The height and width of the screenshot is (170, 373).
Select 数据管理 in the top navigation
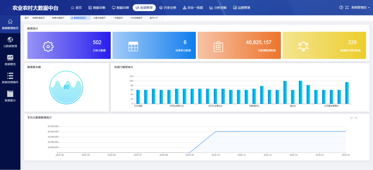coord(144,8)
